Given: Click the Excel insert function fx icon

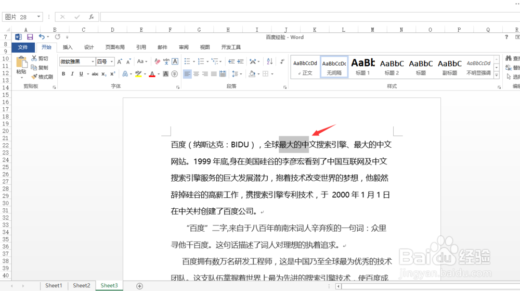Looking at the screenshot, I should [x=92, y=17].
